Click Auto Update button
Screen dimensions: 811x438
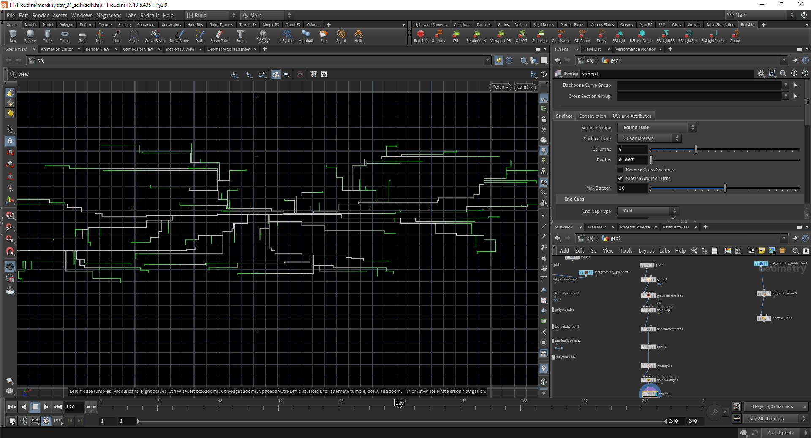click(781, 433)
